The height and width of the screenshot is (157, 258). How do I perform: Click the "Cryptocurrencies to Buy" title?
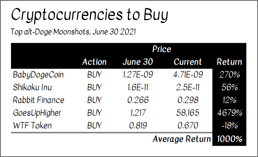tap(89, 15)
